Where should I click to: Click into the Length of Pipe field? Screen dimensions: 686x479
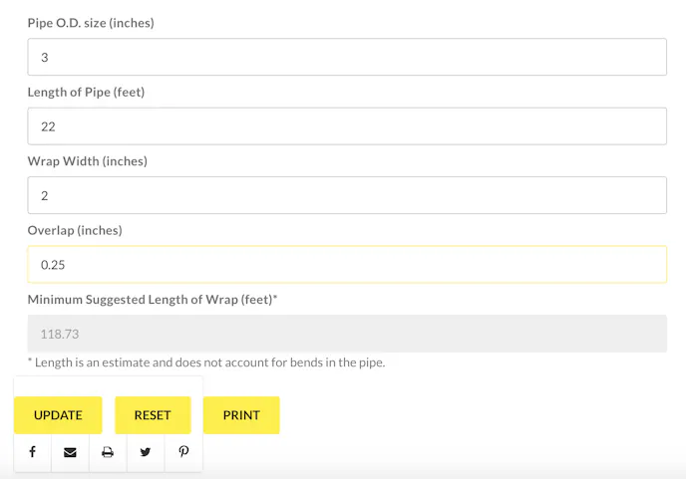click(346, 126)
